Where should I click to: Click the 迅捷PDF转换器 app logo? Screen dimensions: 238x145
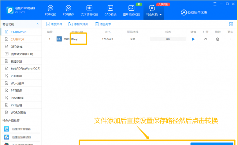[x=10, y=10]
